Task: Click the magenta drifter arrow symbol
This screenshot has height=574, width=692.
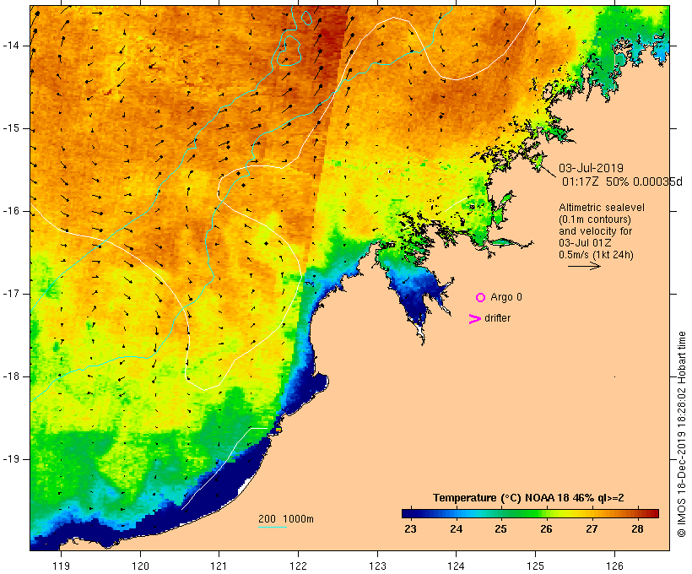Action: point(475,319)
